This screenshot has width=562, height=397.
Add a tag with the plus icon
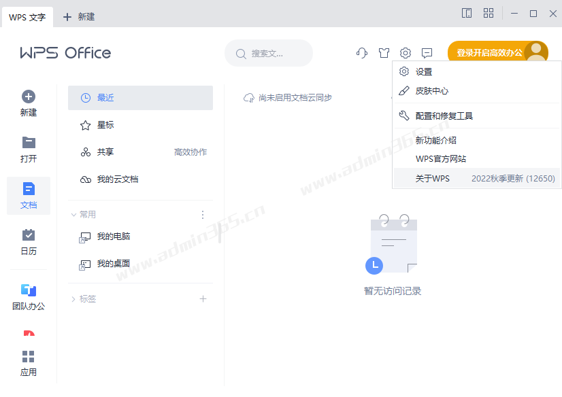[x=203, y=299]
